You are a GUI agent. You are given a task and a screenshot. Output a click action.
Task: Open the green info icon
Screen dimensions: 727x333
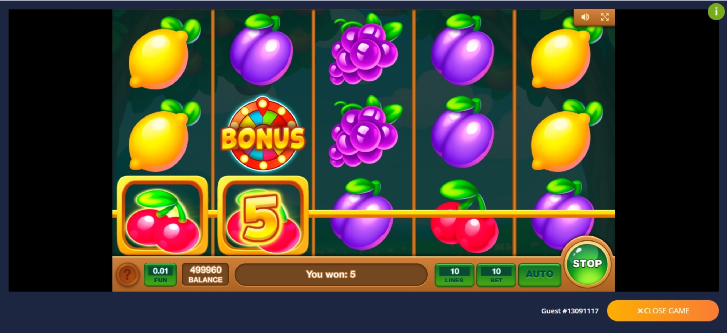coord(716,11)
